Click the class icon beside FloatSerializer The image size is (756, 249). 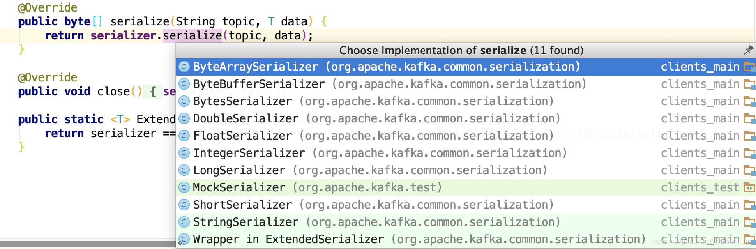(x=184, y=136)
